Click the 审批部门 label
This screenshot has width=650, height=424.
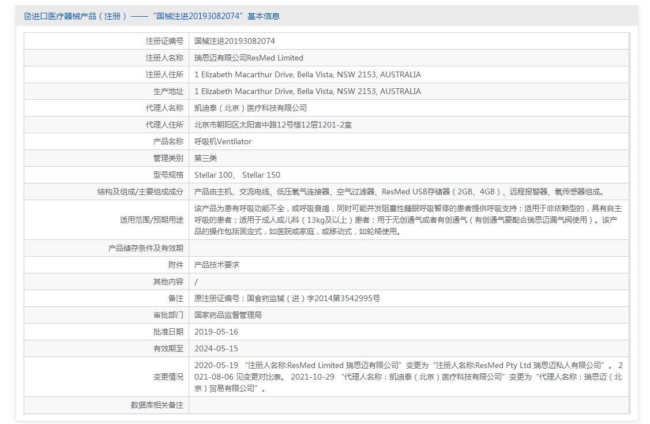click(x=168, y=315)
